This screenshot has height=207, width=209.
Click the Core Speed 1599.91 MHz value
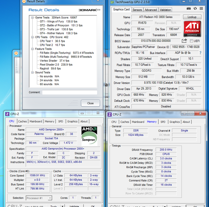[x=37, y=175]
